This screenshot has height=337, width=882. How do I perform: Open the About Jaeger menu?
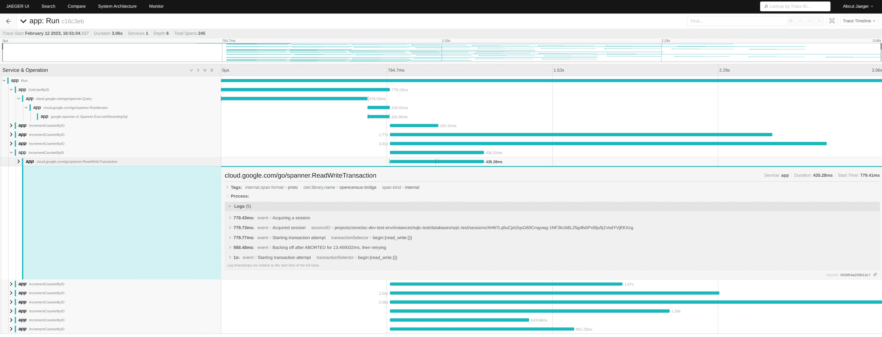click(x=858, y=6)
